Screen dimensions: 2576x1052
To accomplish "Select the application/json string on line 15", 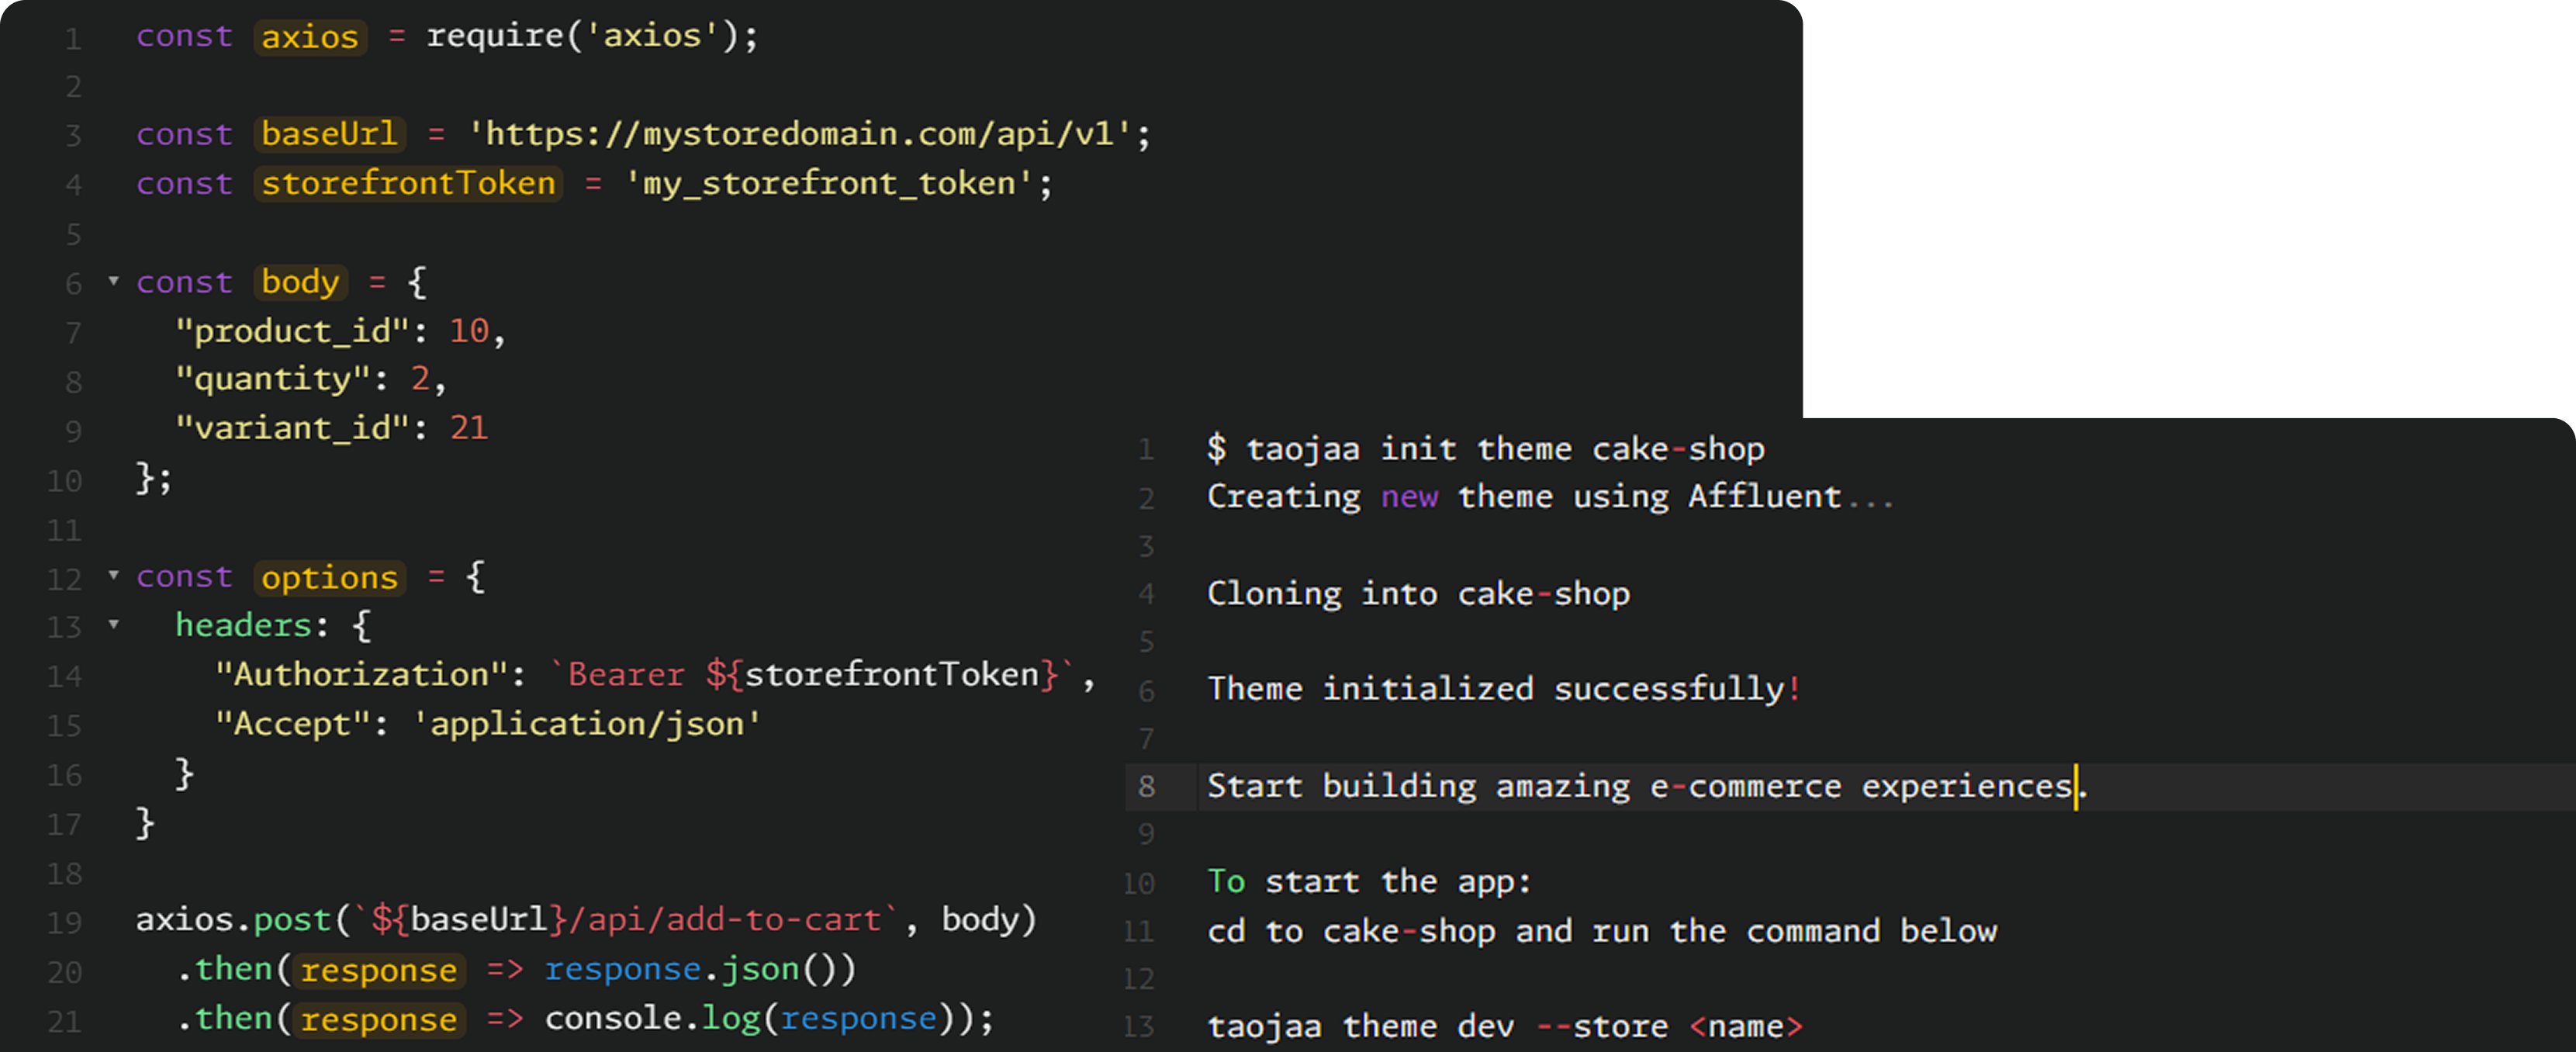I will pyautogui.click(x=592, y=724).
